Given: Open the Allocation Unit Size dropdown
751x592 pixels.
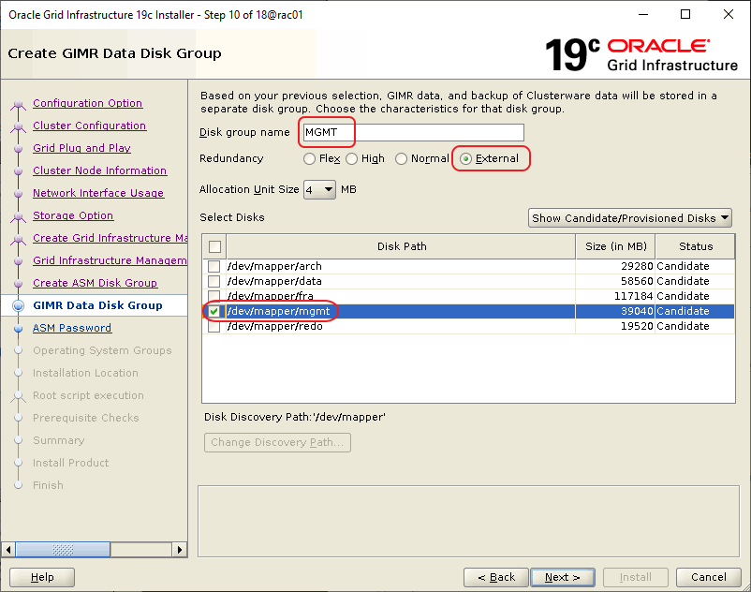Looking at the screenshot, I should click(x=319, y=190).
